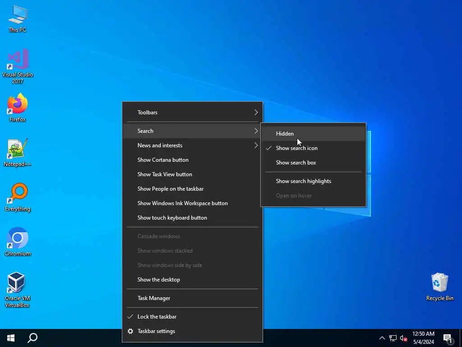
Task: Uncheck Lock the taskbar
Action: (192, 317)
